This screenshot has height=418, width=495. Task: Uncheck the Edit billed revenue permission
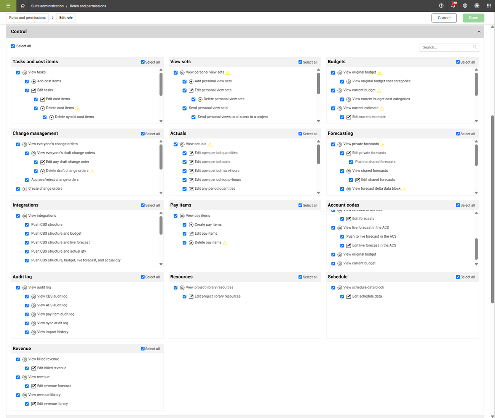[x=27, y=368]
